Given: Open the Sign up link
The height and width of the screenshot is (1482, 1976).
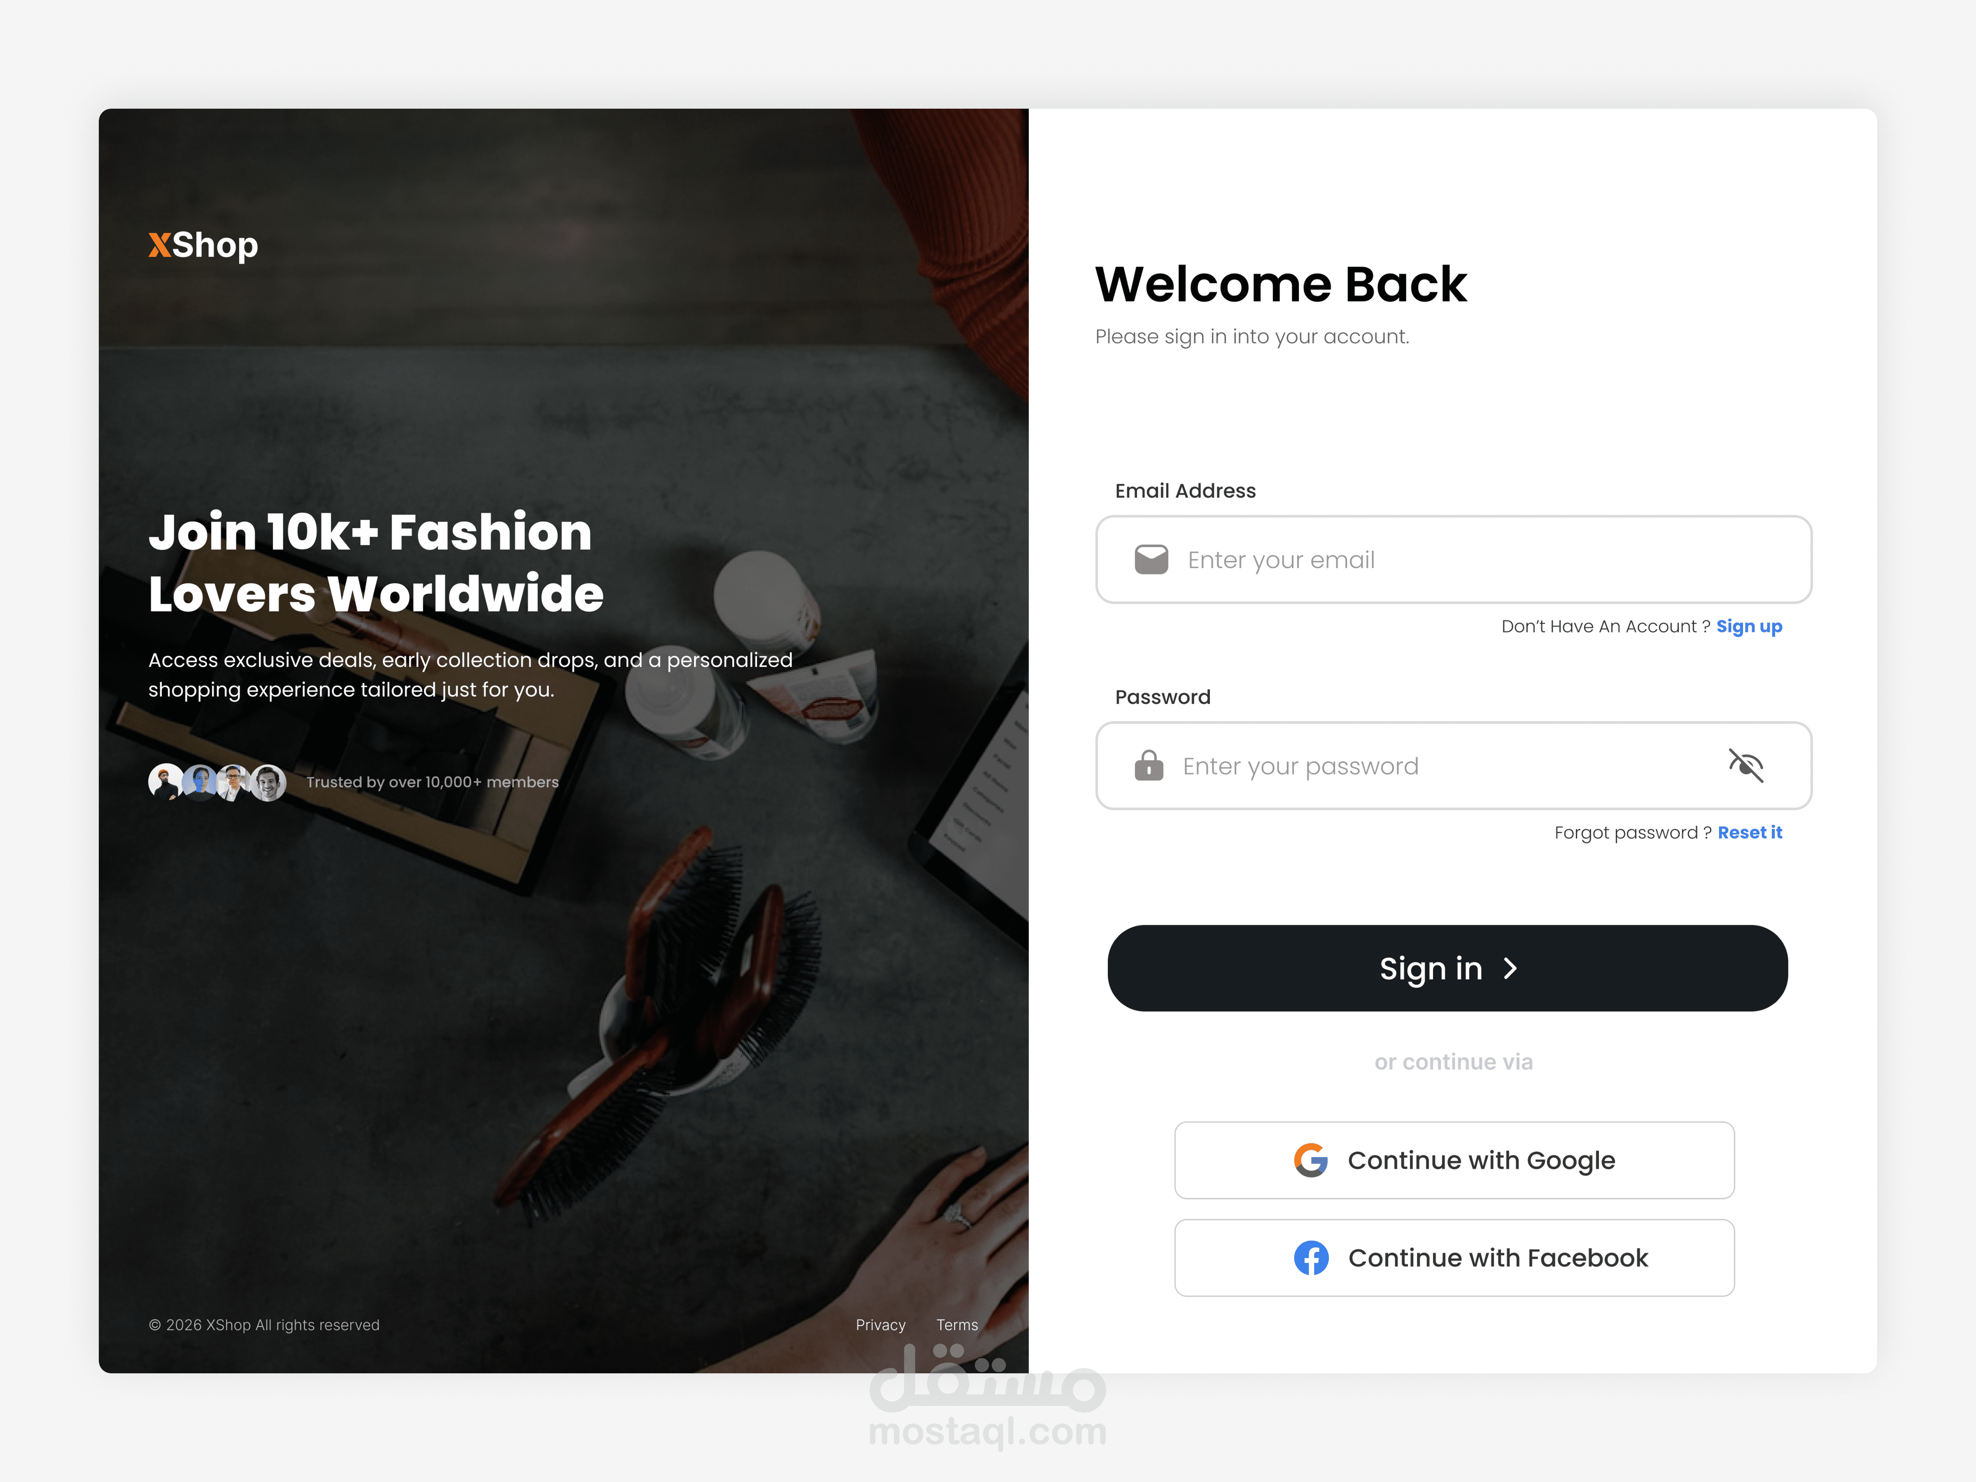Looking at the screenshot, I should 1748,626.
